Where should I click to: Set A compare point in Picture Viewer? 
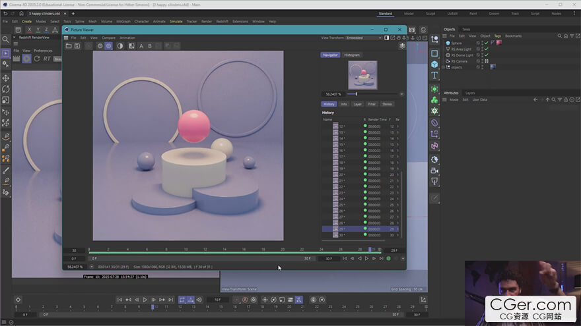coord(141,46)
